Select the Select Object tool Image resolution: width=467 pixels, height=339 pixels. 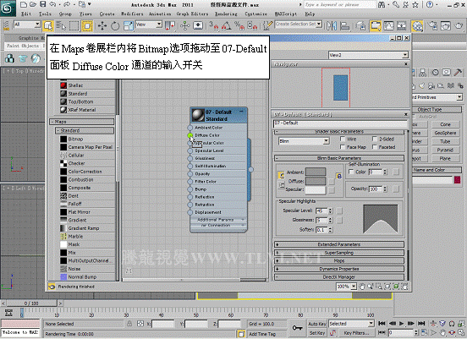48,25
